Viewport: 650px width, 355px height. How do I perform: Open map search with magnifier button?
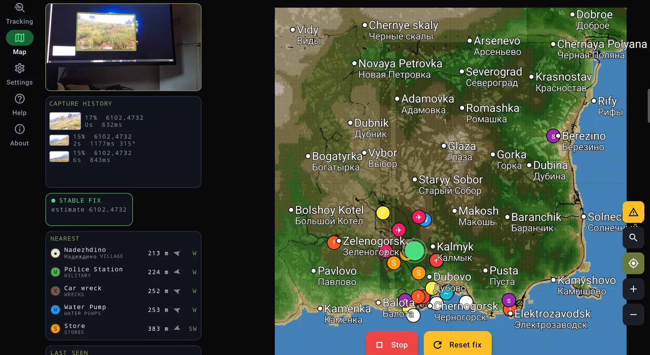[x=633, y=237]
